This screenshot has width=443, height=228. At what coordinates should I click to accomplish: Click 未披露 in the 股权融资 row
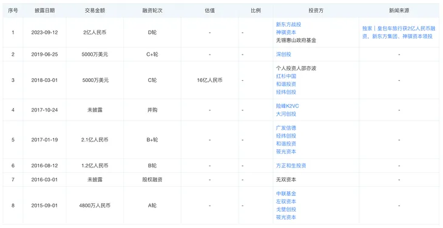[95, 179]
